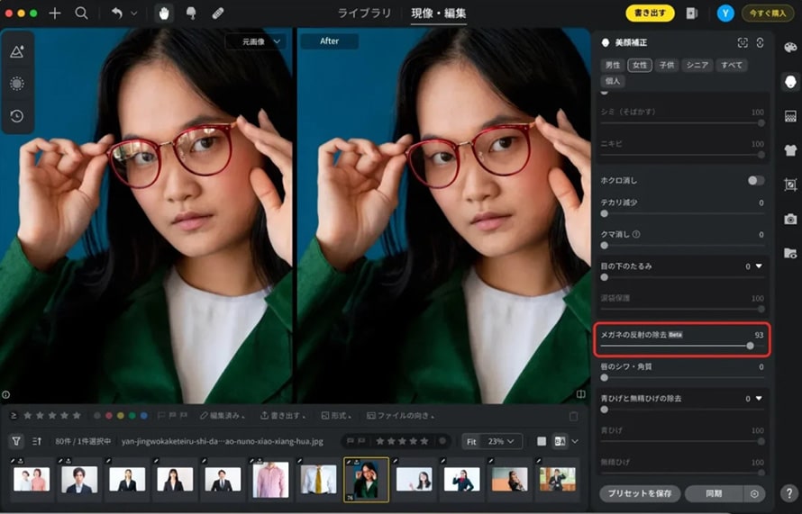Click the undo arrow in the toolbar

click(x=116, y=14)
